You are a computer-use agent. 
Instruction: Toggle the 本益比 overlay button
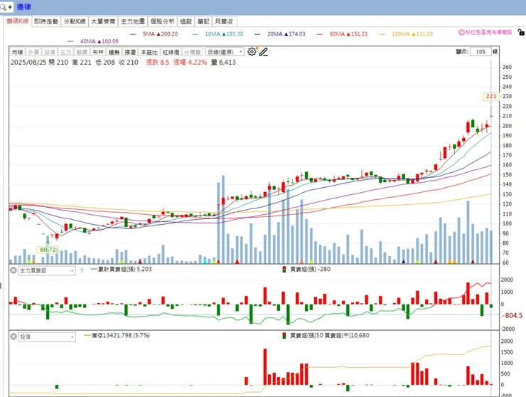(x=149, y=52)
